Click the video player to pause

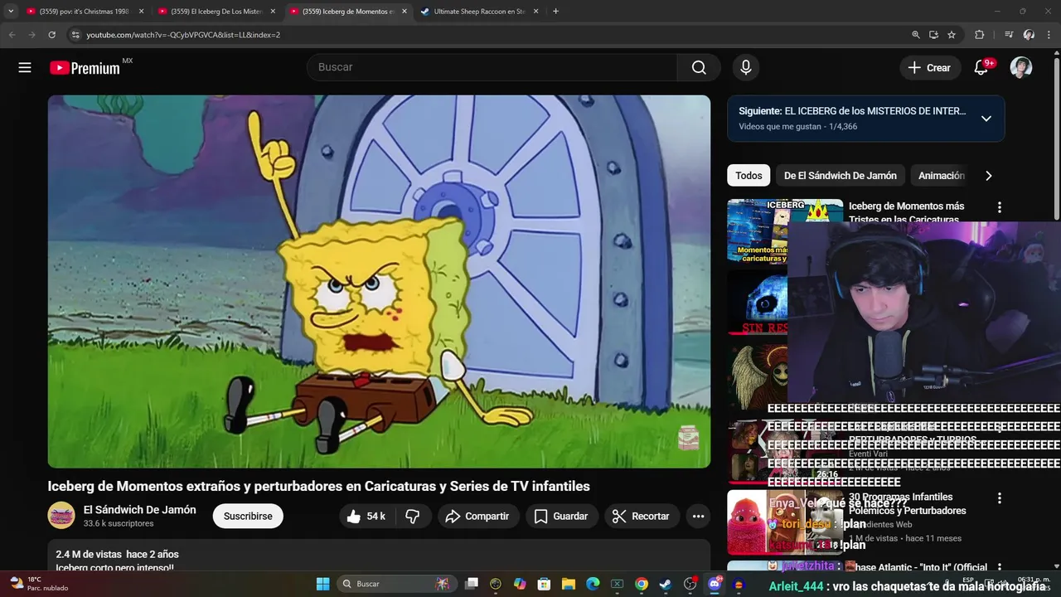[x=379, y=281]
